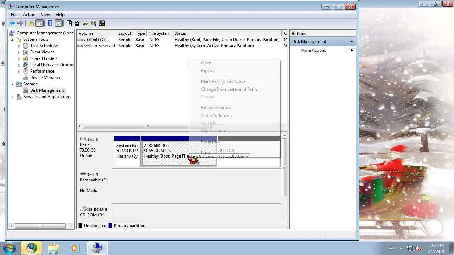Select the 7 (32bit) (C:) volume row
Image resolution: width=454 pixels, height=255 pixels.
(179, 40)
